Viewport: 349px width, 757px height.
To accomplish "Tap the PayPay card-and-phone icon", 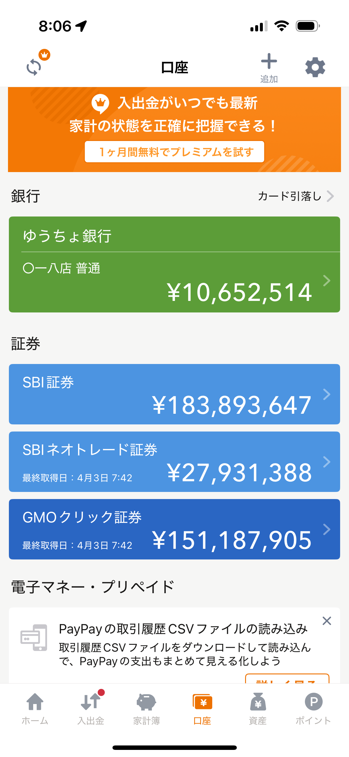I will click(x=34, y=637).
